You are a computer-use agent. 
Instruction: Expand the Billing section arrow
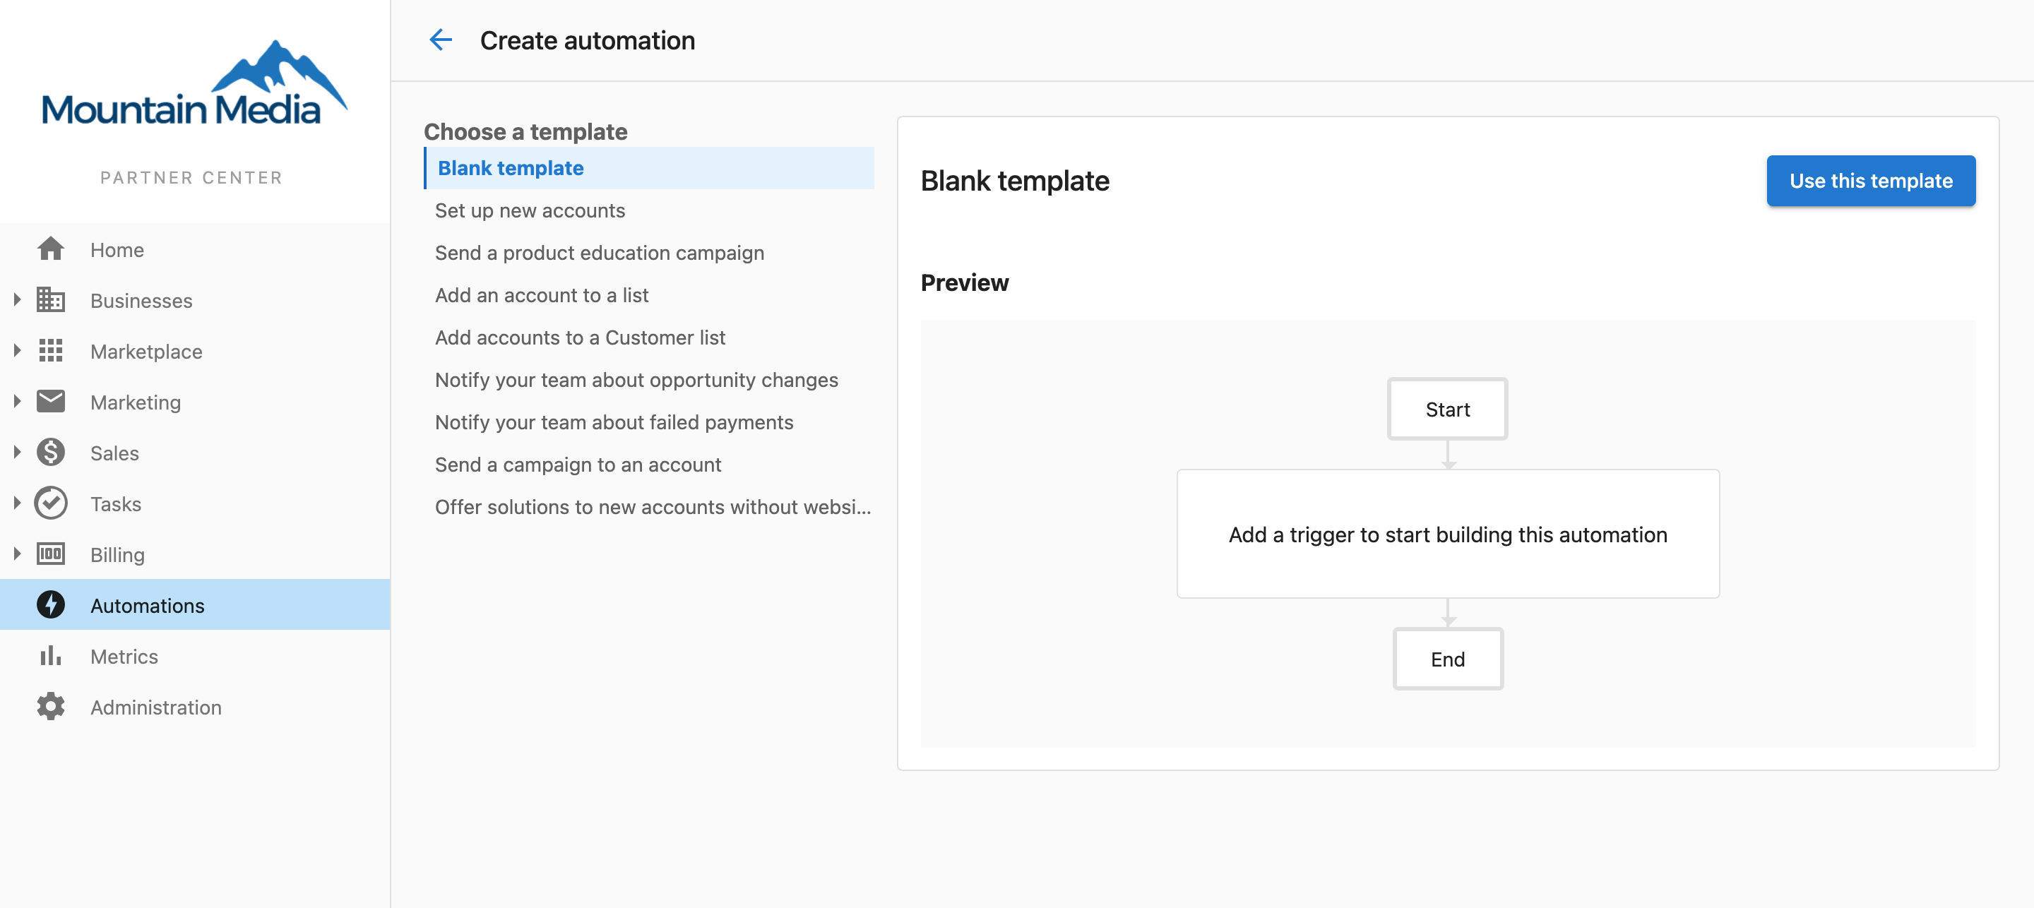click(18, 554)
